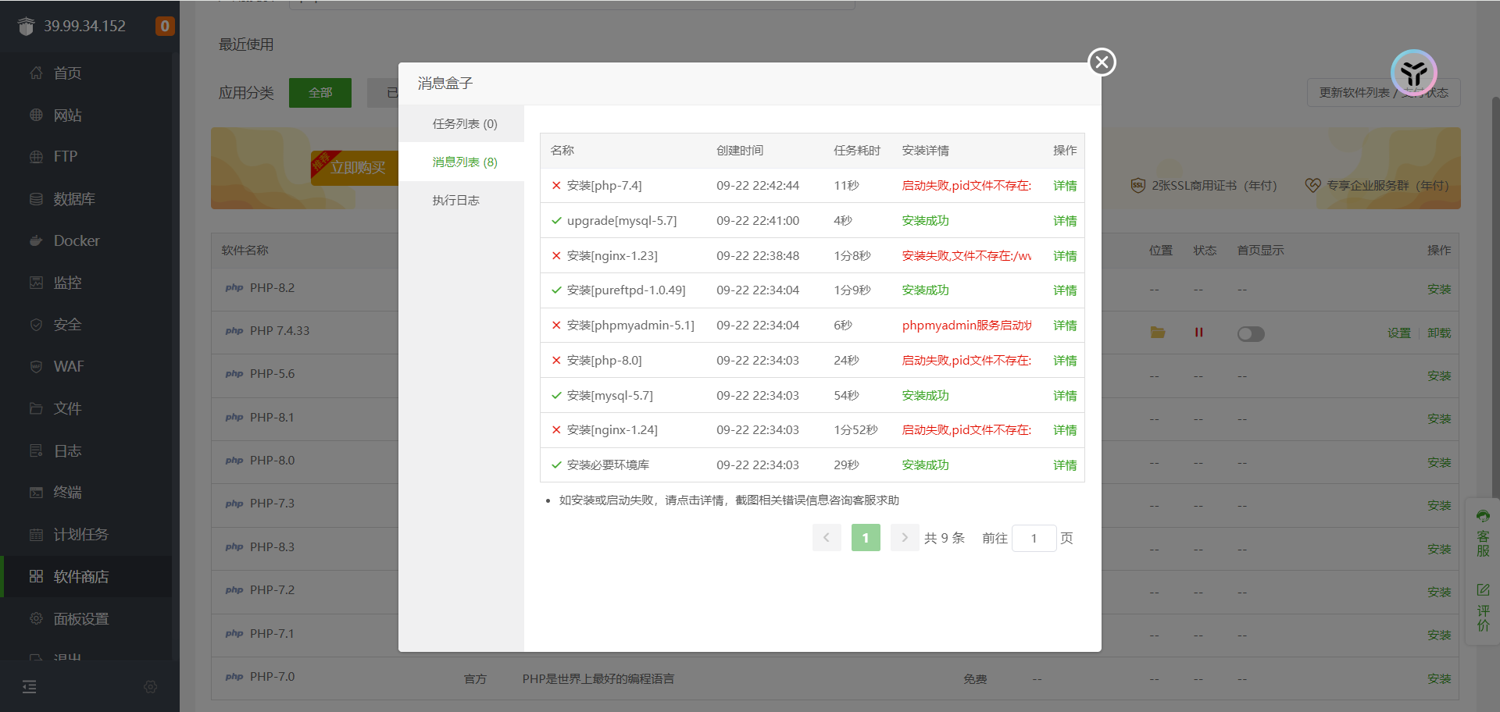Click 专享企业服务群 link
The width and height of the screenshot is (1500, 712).
click(1377, 186)
